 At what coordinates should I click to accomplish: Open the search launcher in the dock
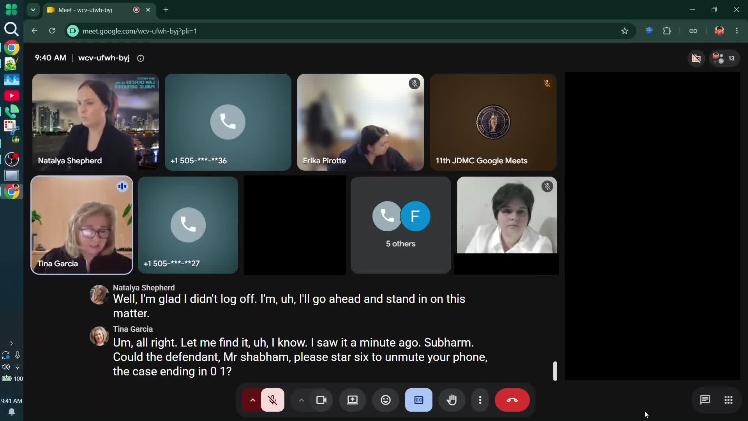coord(11,29)
